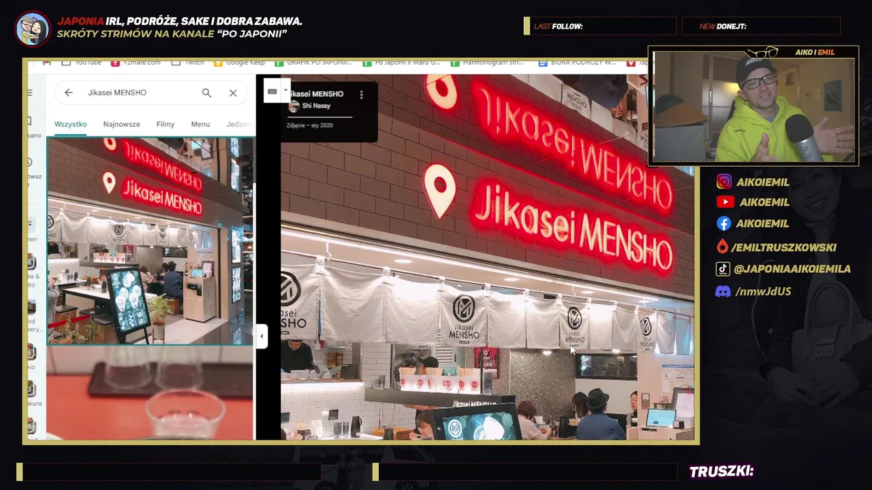Collapse the side panel arrow handle

click(x=262, y=336)
